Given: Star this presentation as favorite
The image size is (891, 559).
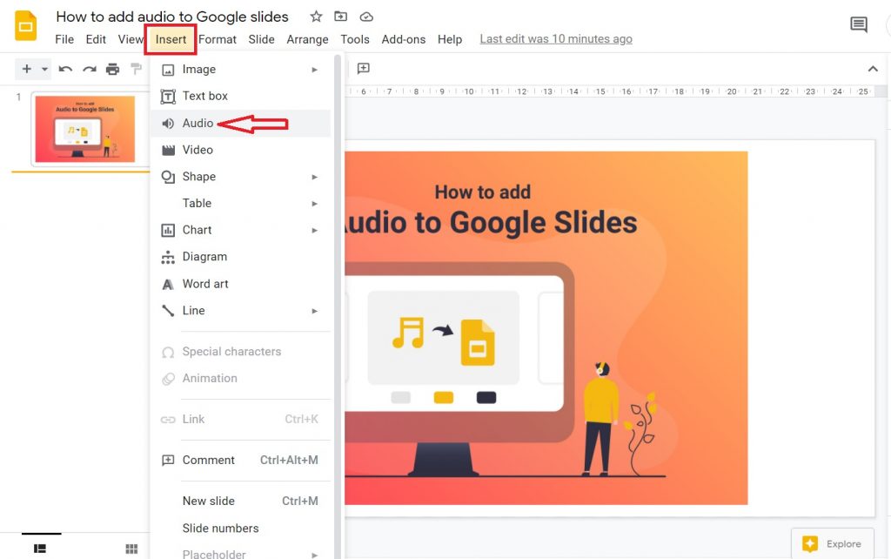Looking at the screenshot, I should tap(315, 16).
